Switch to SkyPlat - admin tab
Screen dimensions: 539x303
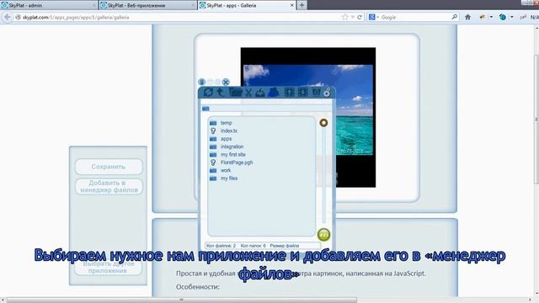[x=49, y=5]
